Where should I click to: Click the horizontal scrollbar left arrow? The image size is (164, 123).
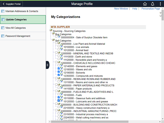click(x=50, y=122)
